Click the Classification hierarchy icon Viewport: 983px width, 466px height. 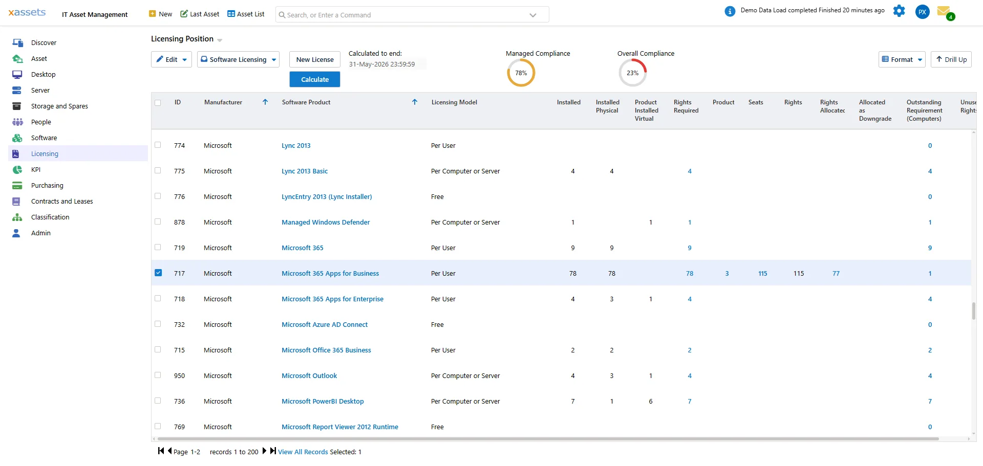[x=17, y=217]
